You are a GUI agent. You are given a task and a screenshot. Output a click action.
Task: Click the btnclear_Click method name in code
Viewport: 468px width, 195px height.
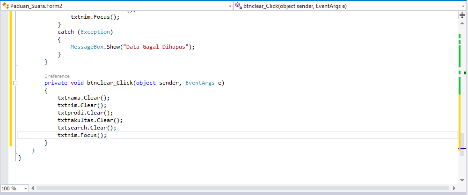pyautogui.click(x=110, y=83)
